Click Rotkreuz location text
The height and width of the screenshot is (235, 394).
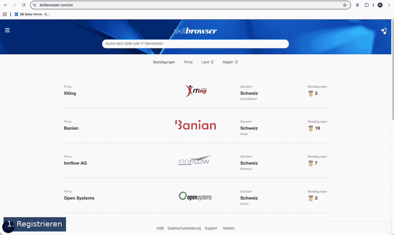(246, 169)
